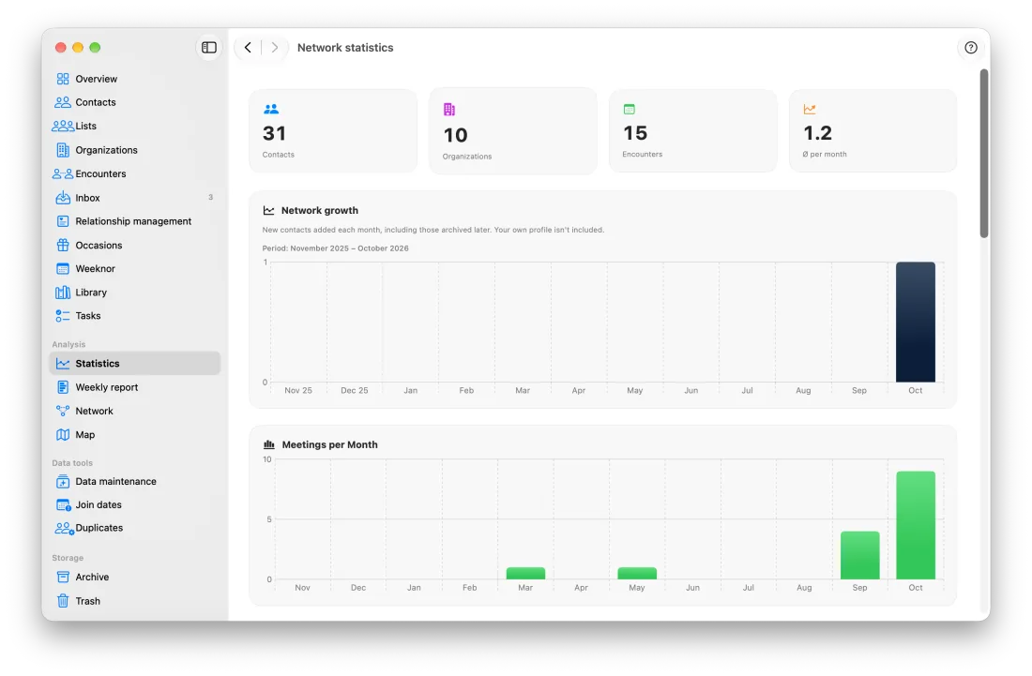Screen dimensions: 1032x676
Task: Click the Contacts people icon
Action: point(63,102)
